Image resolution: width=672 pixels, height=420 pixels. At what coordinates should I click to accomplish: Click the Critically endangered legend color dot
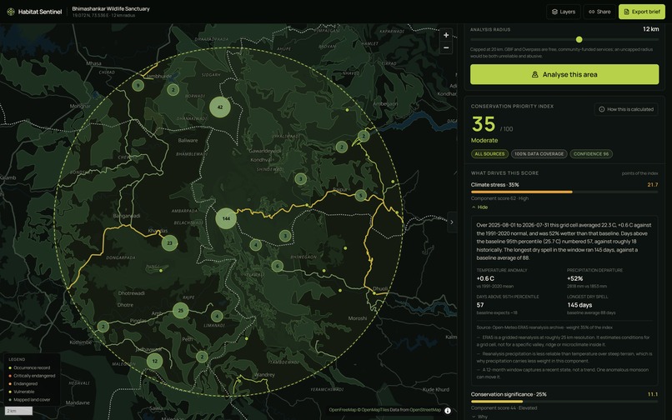tap(10, 376)
